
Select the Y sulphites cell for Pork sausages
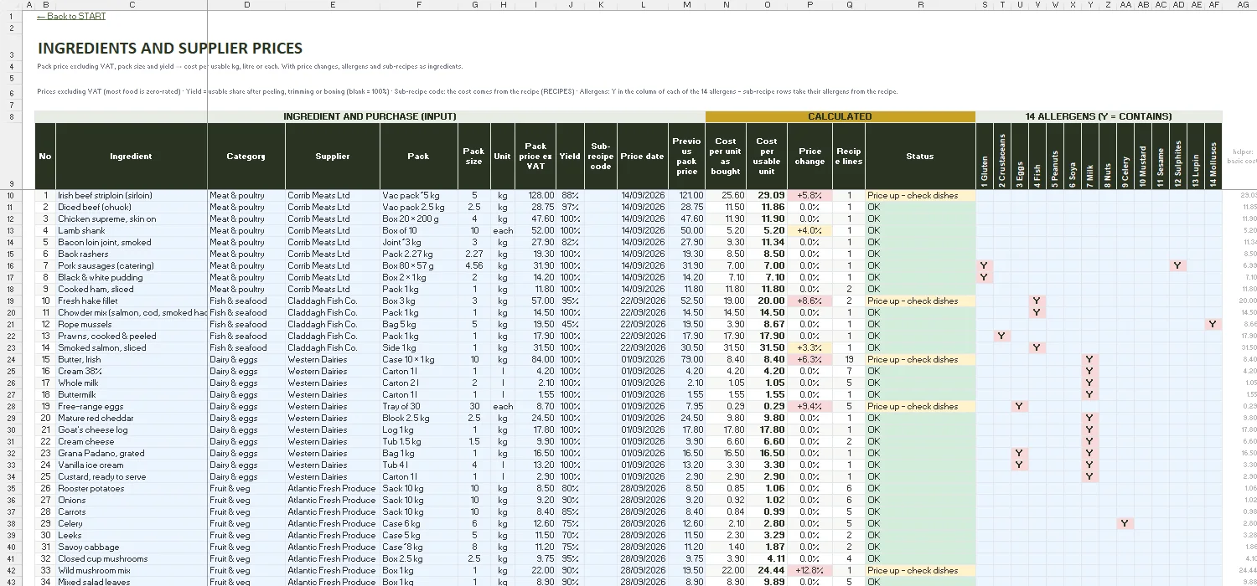coord(1178,265)
